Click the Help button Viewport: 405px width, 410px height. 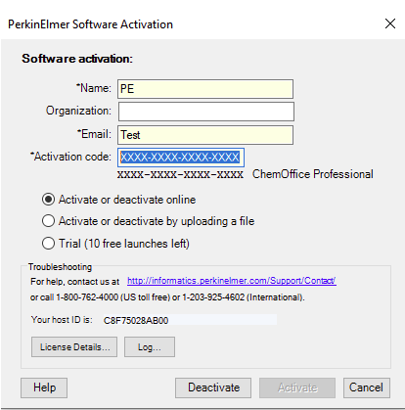pos(44,387)
